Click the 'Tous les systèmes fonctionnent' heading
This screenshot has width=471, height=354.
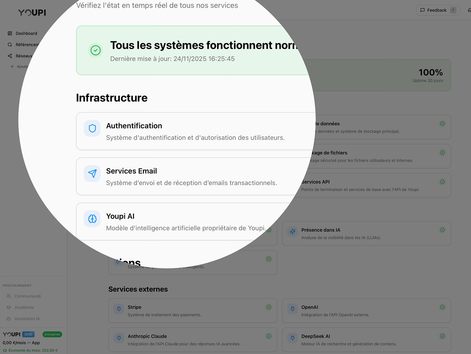[204, 45]
